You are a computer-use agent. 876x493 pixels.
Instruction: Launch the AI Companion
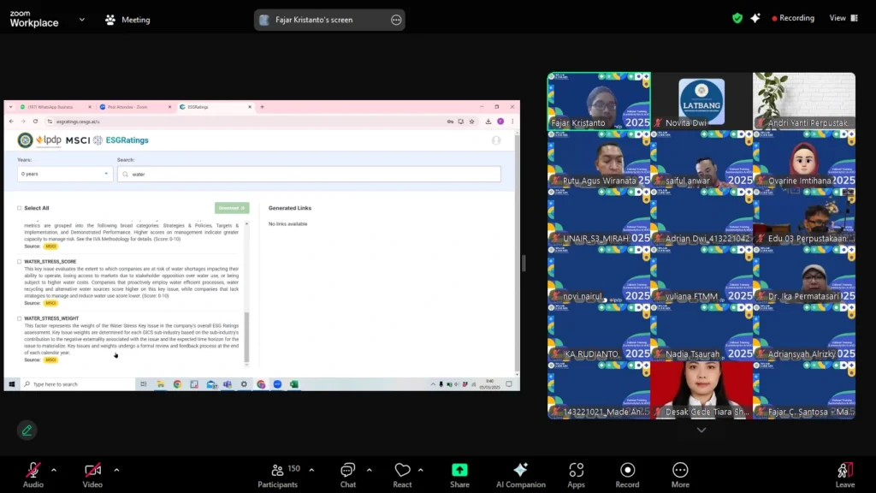pos(521,470)
